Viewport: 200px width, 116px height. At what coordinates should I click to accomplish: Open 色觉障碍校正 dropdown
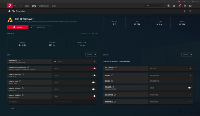coord(170,102)
